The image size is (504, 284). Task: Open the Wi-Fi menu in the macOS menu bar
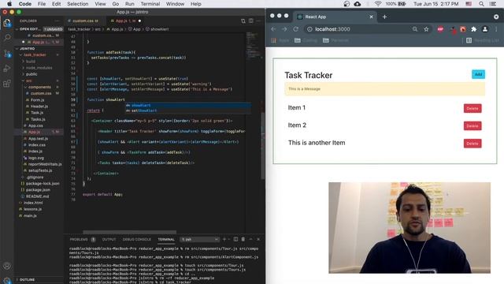(378, 4)
